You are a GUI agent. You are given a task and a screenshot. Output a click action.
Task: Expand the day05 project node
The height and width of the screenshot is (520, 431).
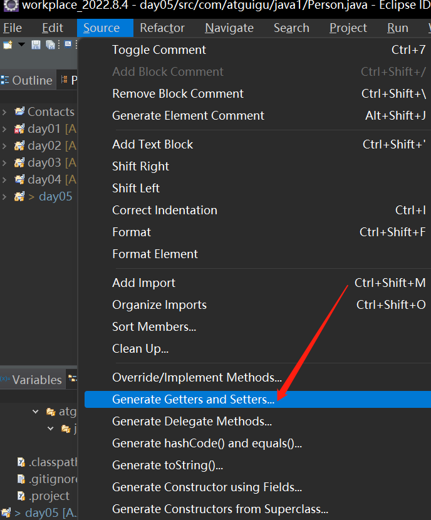click(x=4, y=197)
